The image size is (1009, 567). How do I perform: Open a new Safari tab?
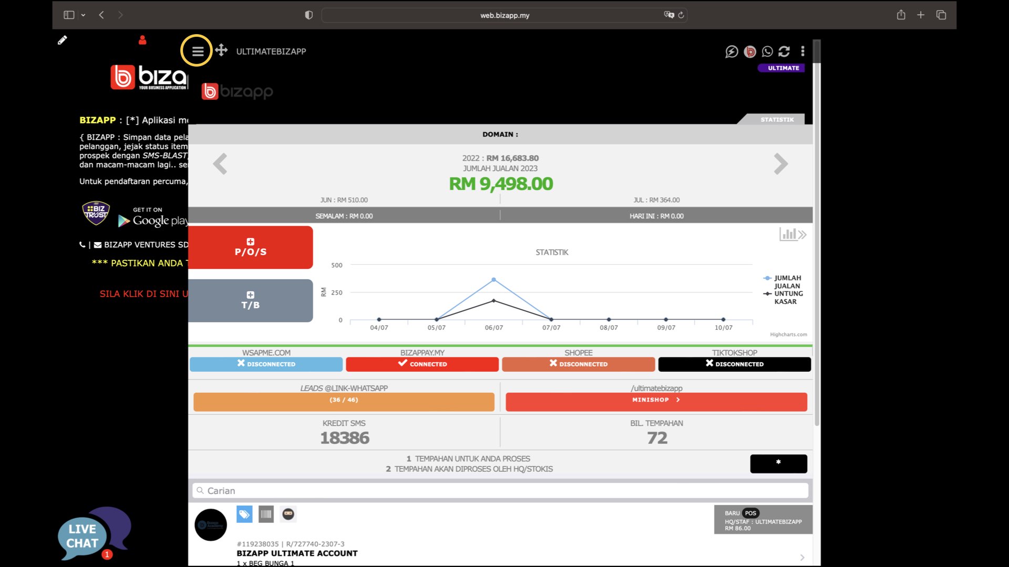(x=921, y=15)
